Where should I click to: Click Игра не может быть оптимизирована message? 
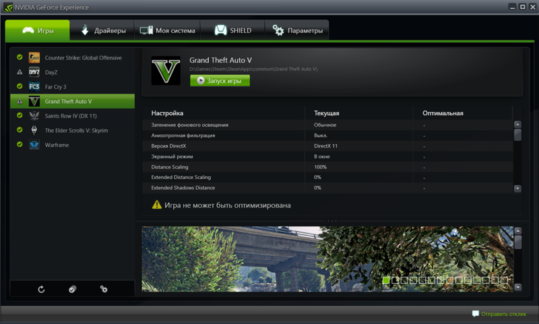[x=227, y=205]
